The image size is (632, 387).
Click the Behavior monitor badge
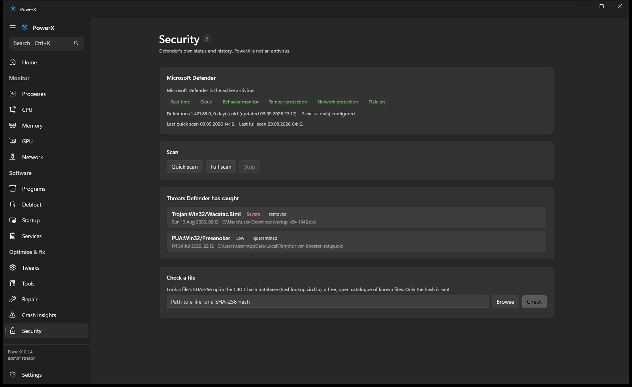241,102
